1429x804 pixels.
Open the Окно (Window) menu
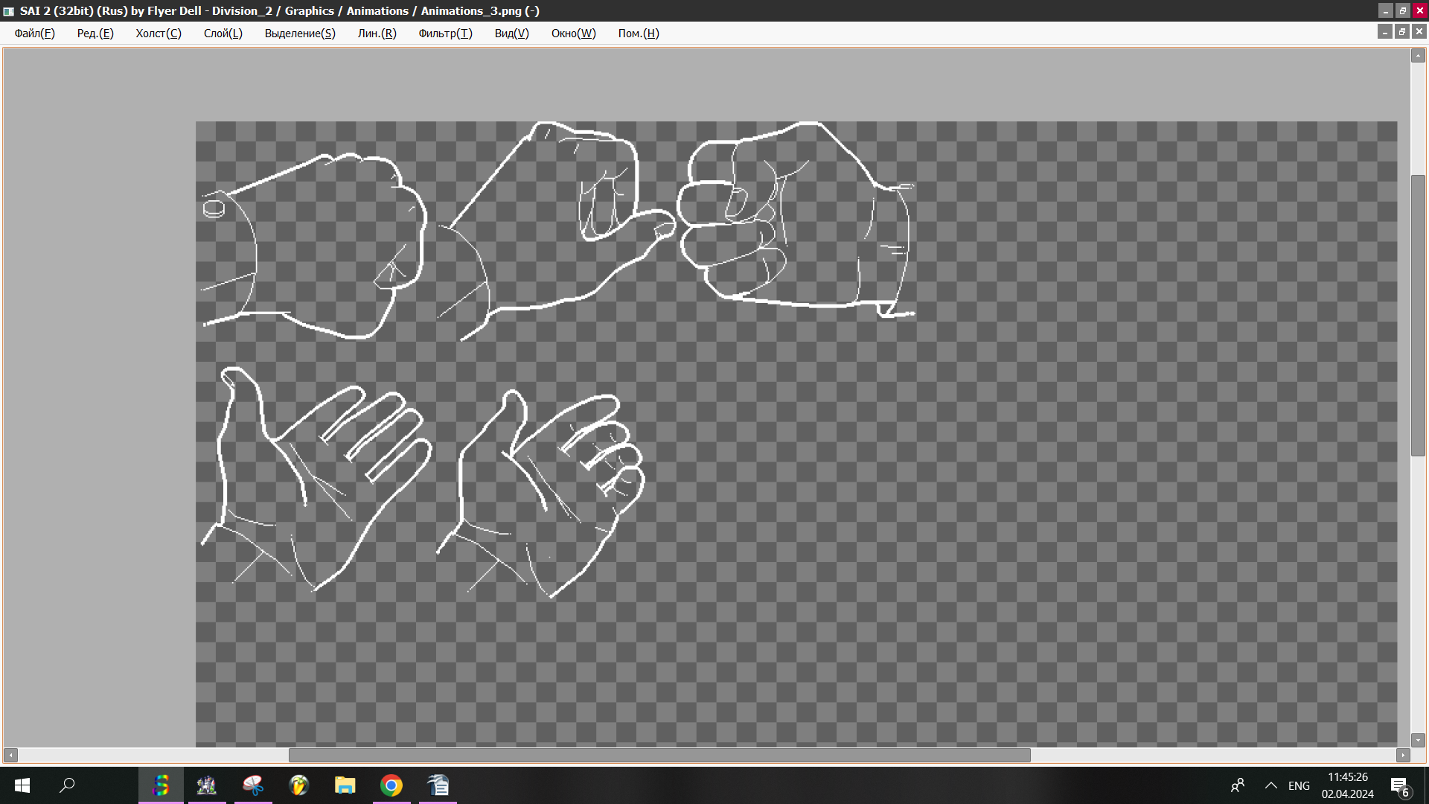click(x=573, y=33)
